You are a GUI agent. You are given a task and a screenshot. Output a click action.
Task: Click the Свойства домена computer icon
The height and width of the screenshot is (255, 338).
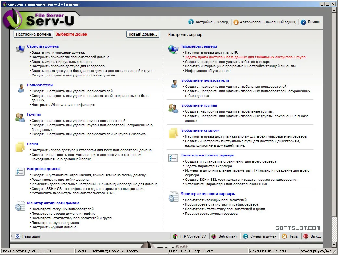pyautogui.click(x=20, y=49)
